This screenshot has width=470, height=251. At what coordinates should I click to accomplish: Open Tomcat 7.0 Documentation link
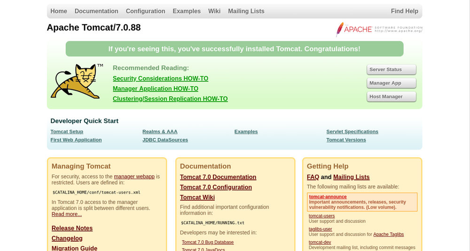point(218,177)
